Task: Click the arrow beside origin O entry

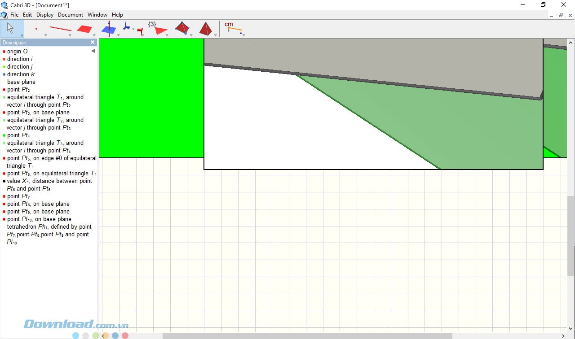Action: (x=93, y=51)
